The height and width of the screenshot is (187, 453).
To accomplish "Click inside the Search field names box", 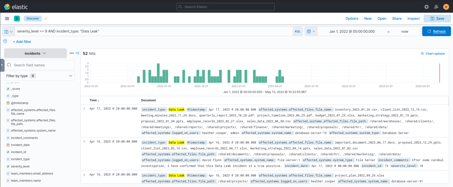I will point(39,65).
